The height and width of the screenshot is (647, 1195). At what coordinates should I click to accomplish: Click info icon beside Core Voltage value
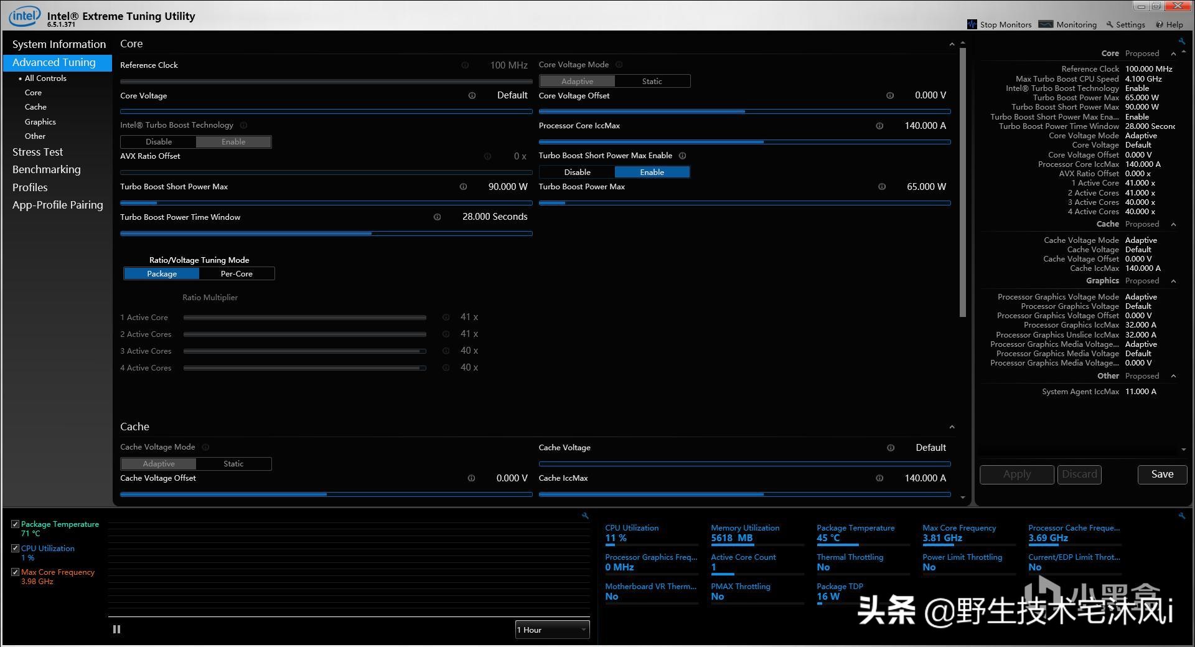coord(472,95)
